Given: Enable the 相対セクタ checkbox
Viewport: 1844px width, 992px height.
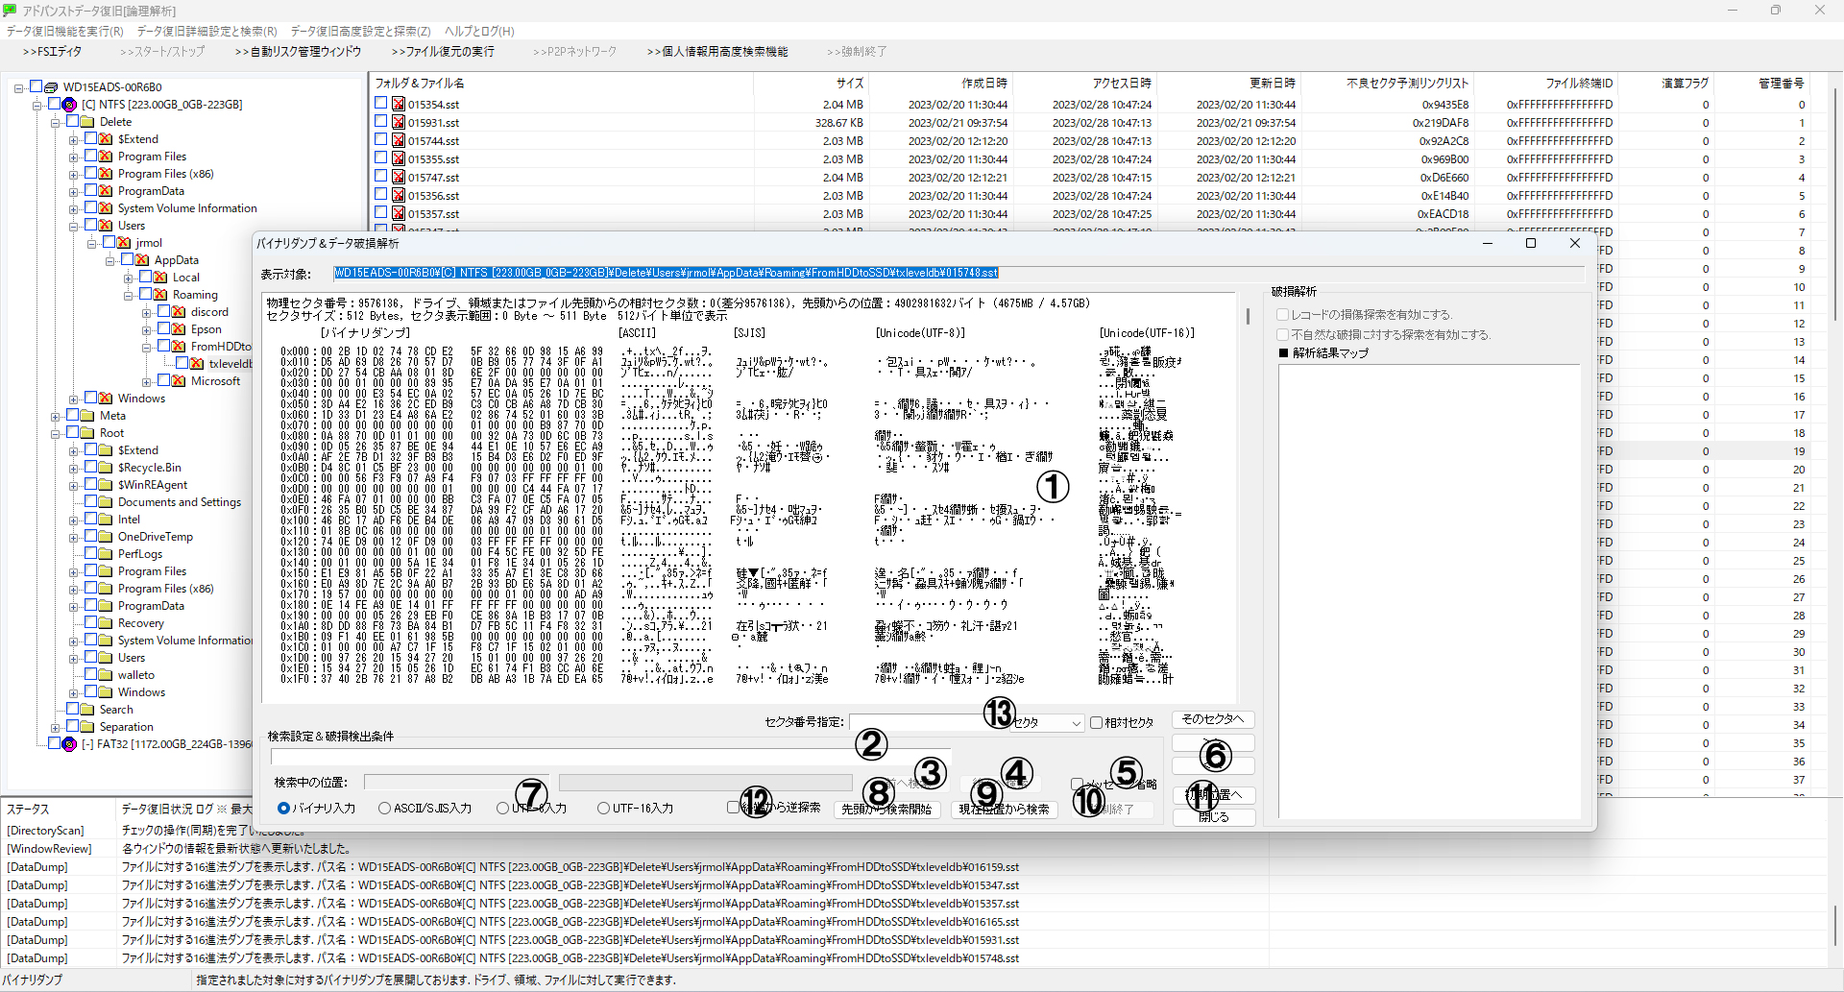Looking at the screenshot, I should click(x=1096, y=723).
